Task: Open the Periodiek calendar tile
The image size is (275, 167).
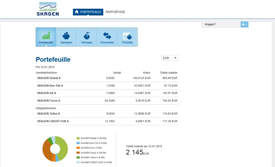Action: [x=127, y=37]
